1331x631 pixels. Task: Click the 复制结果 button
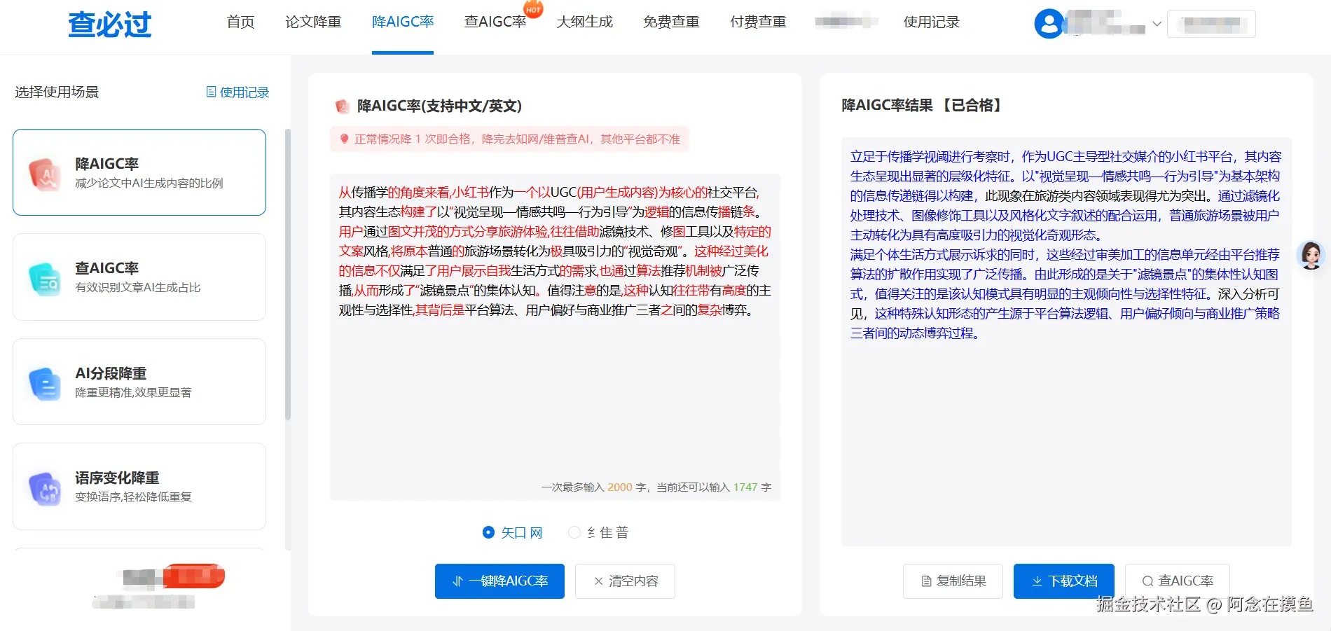[x=953, y=581]
